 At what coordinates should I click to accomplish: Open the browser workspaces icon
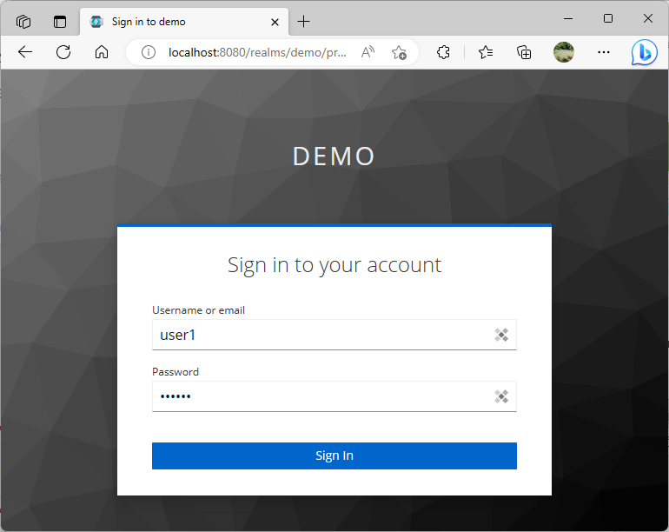(23, 22)
